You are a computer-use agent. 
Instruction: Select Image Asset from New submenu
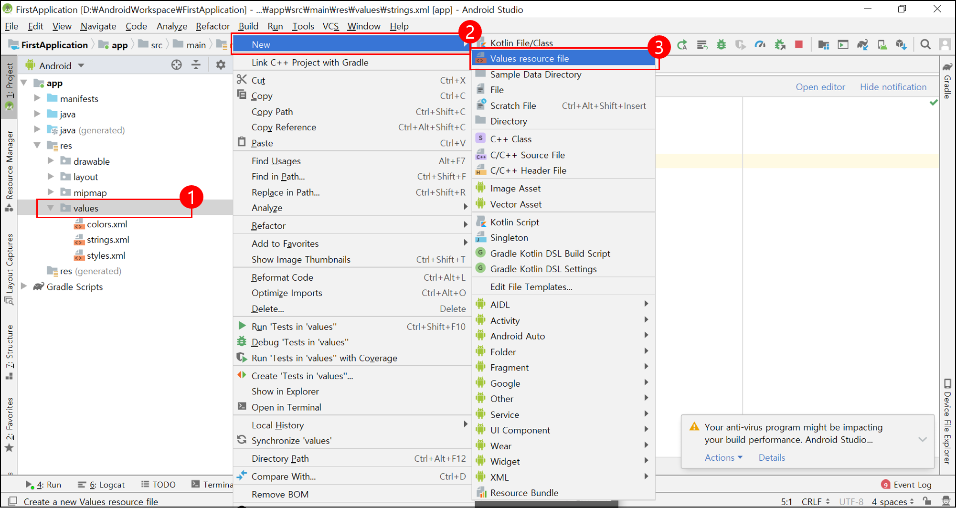tap(563, 189)
